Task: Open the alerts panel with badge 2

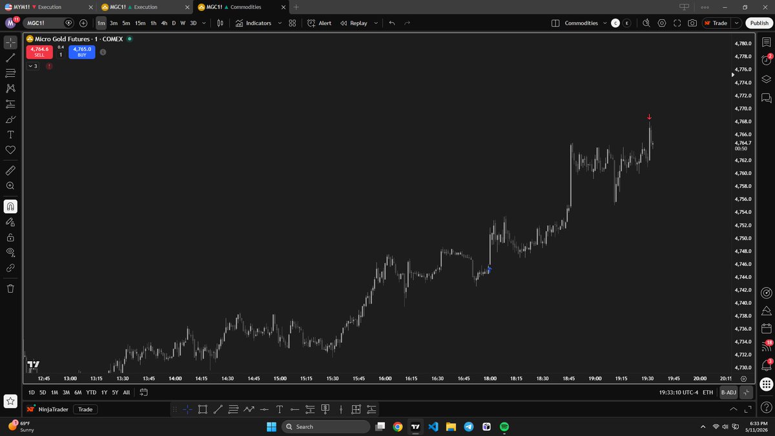Action: [x=766, y=60]
